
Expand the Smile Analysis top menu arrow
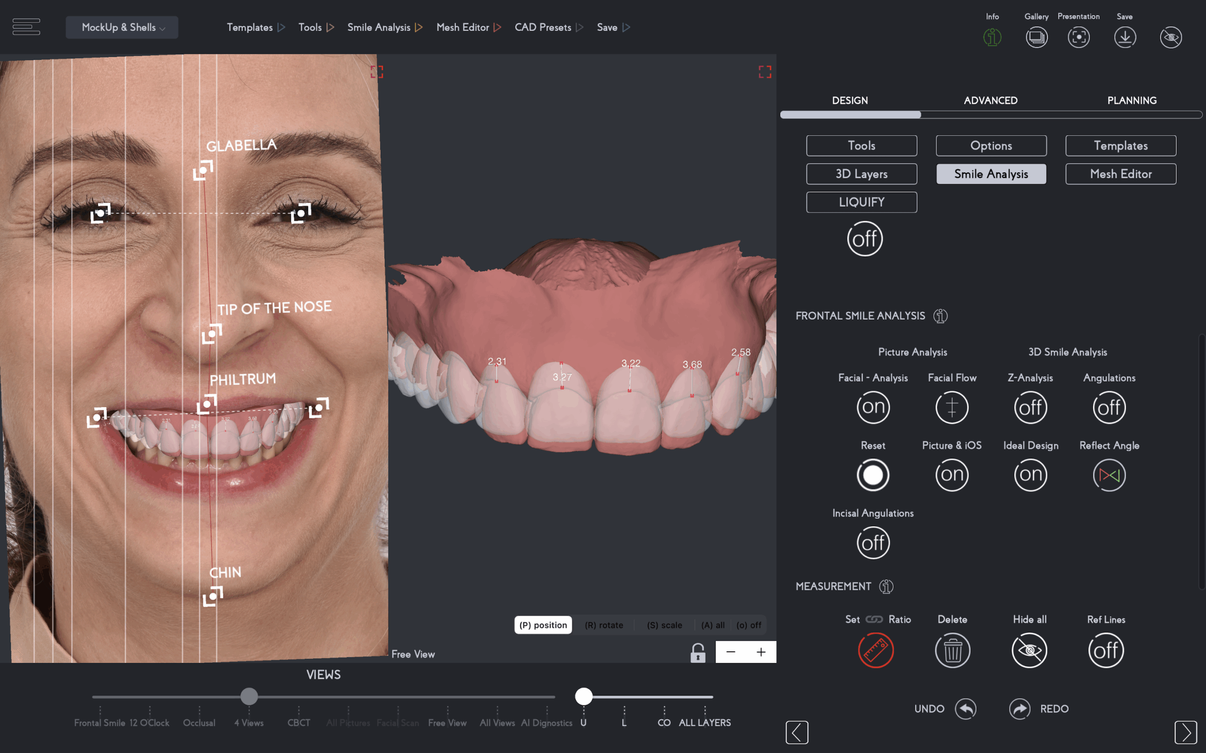tap(419, 27)
